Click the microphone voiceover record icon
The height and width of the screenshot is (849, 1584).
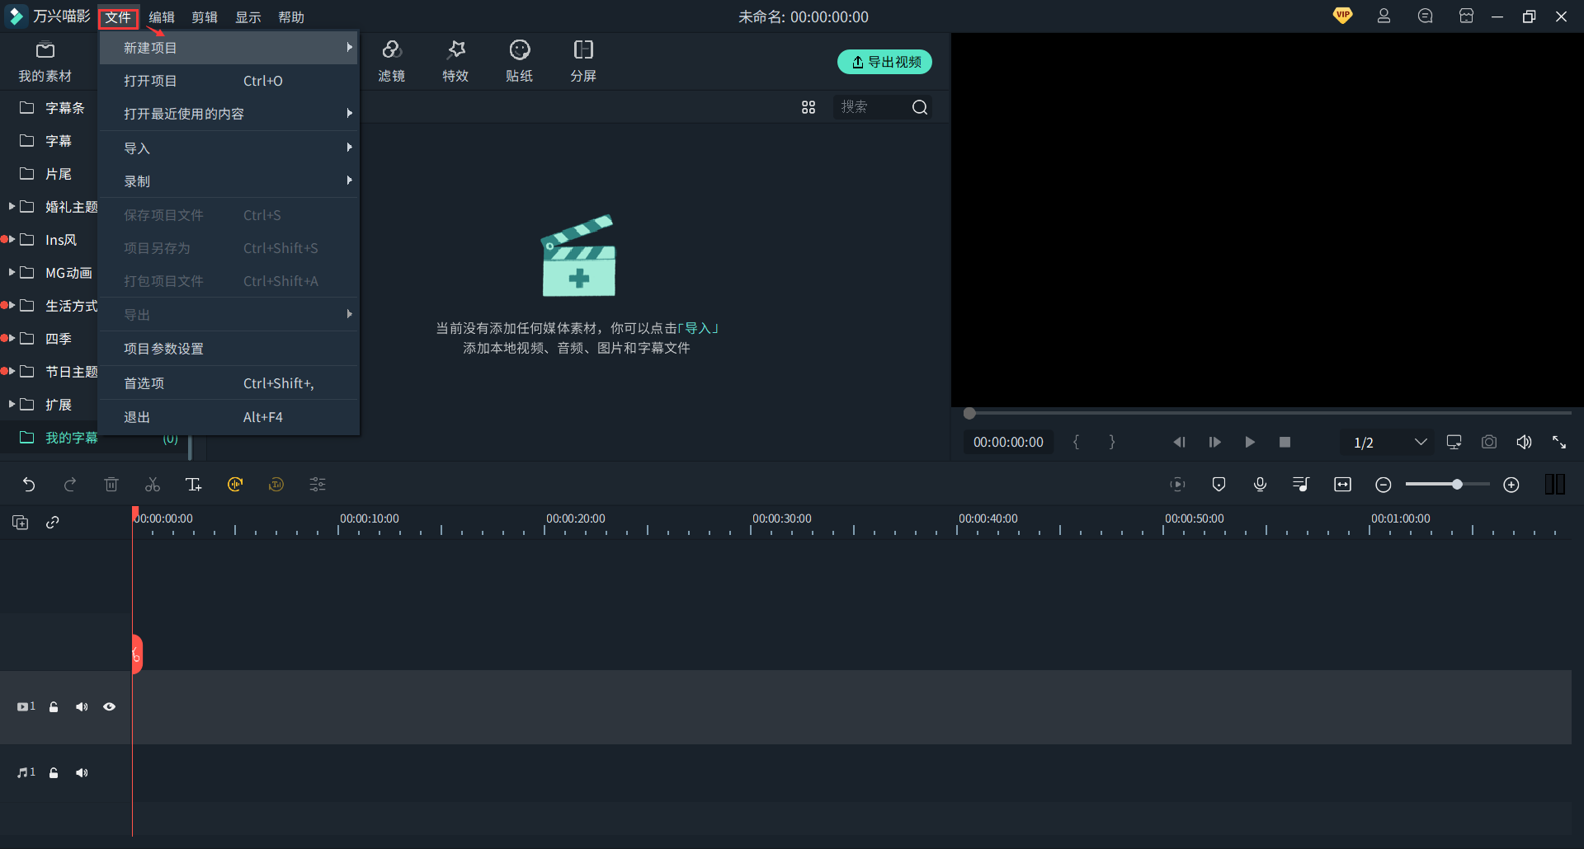pos(1260,485)
